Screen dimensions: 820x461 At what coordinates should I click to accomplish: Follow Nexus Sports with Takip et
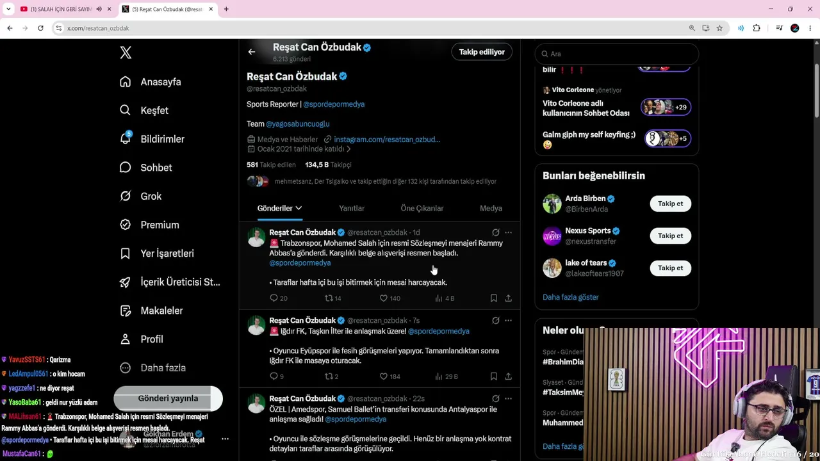click(670, 236)
